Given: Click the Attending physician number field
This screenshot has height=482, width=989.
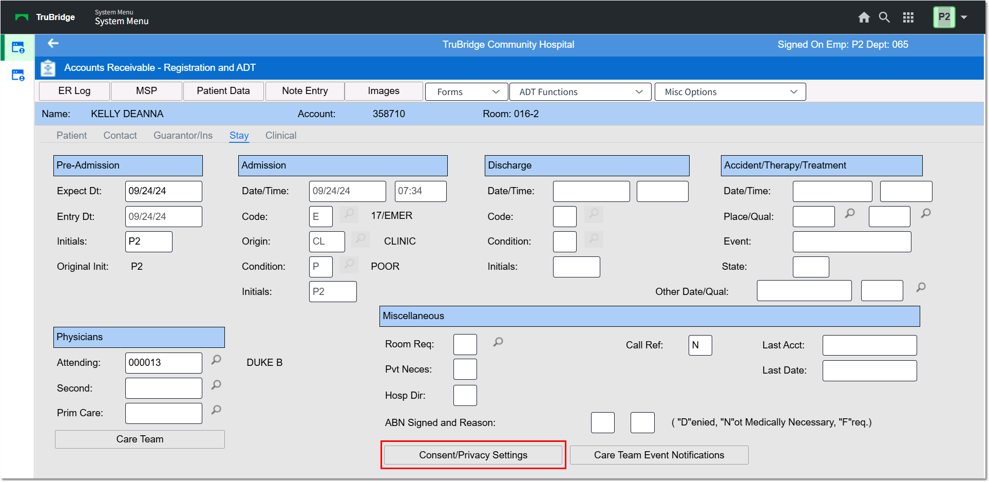Looking at the screenshot, I should pos(163,363).
